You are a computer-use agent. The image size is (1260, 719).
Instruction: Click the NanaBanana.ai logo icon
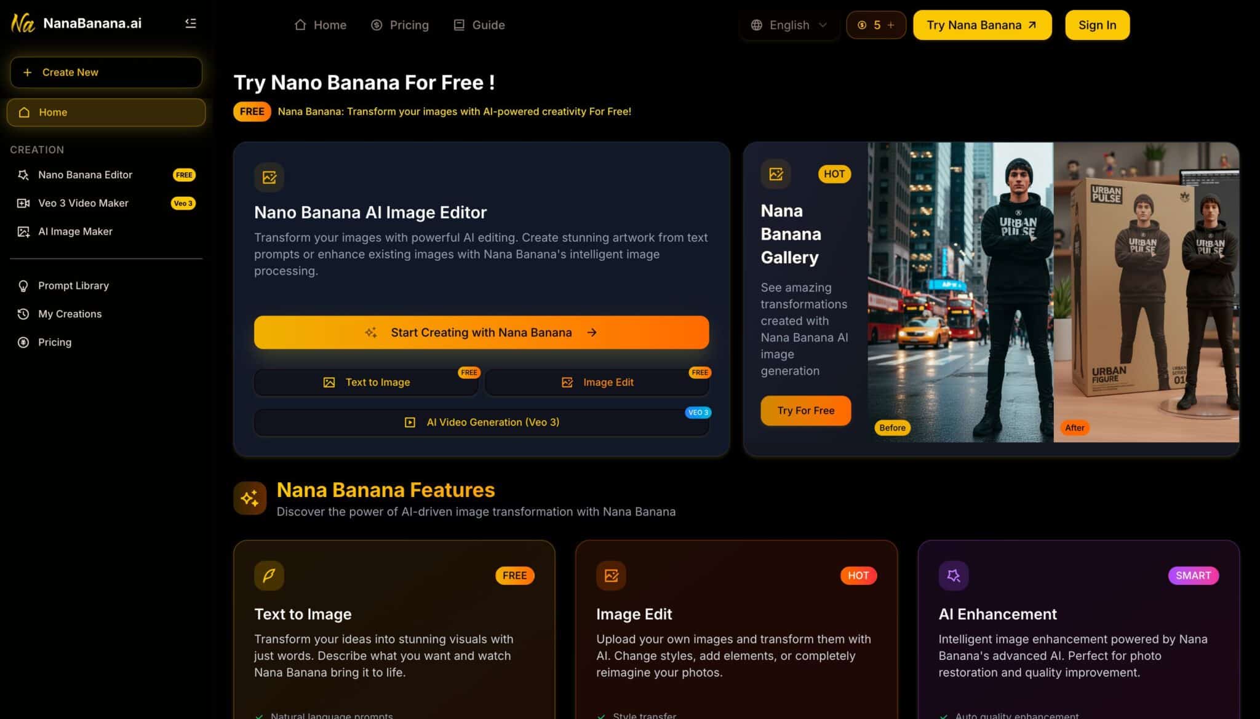23,23
